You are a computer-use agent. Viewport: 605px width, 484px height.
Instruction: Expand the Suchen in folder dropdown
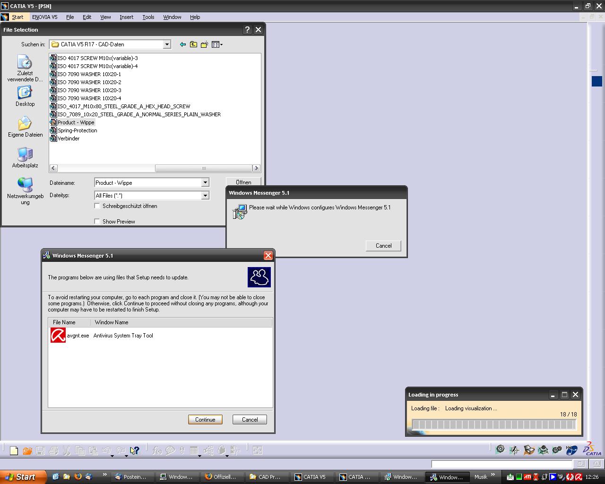pos(167,44)
